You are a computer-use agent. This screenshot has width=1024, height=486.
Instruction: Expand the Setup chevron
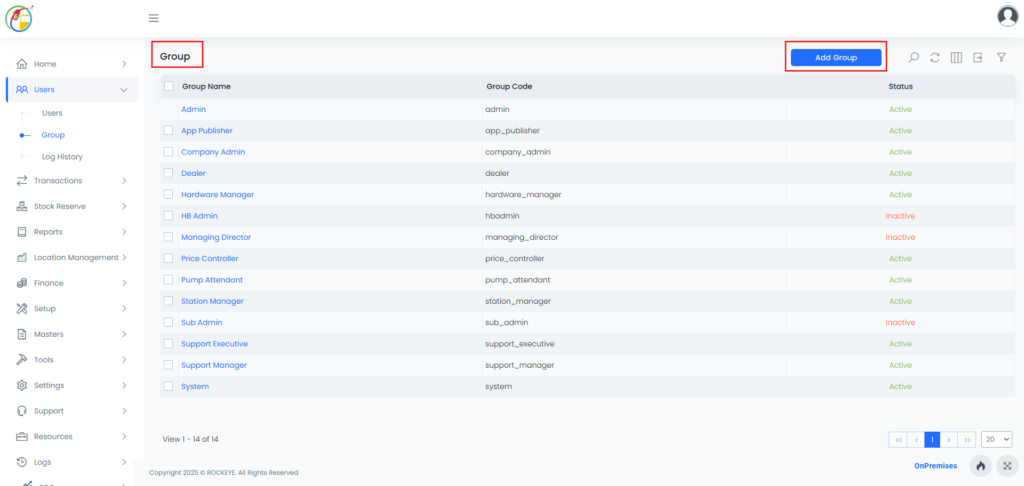coord(124,309)
